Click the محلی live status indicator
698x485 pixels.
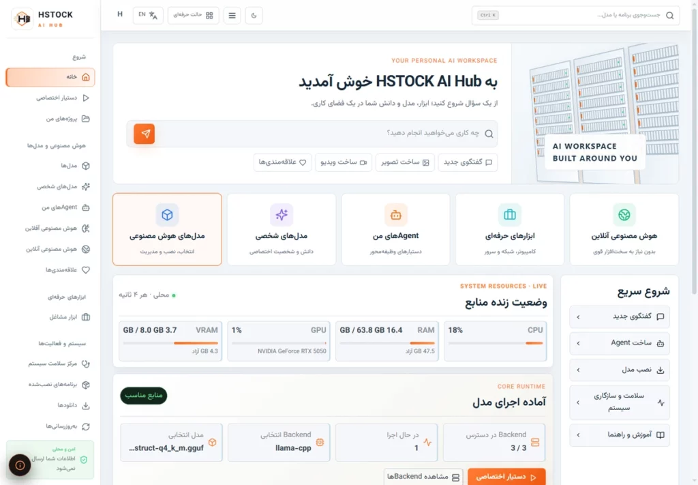coord(147,295)
